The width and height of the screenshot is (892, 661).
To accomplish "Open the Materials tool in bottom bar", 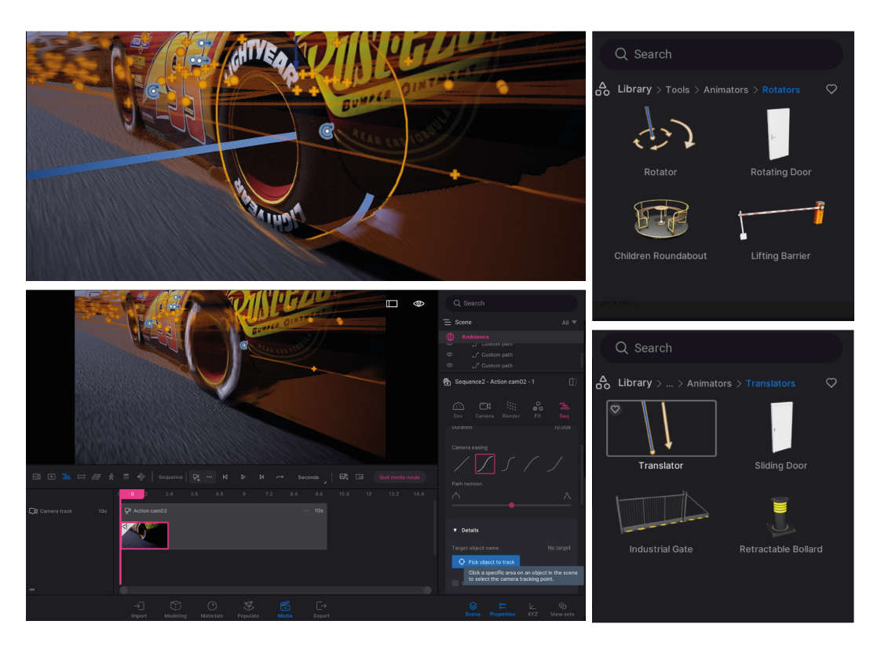I will (212, 609).
